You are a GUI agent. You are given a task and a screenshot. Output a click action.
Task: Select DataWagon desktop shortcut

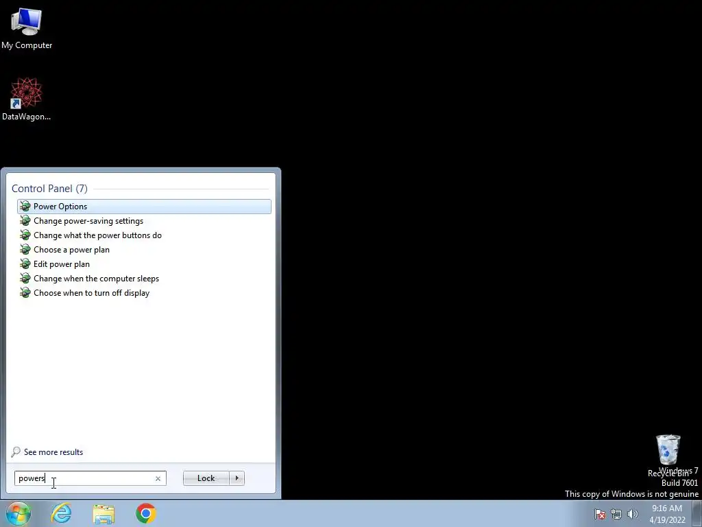tap(27, 99)
